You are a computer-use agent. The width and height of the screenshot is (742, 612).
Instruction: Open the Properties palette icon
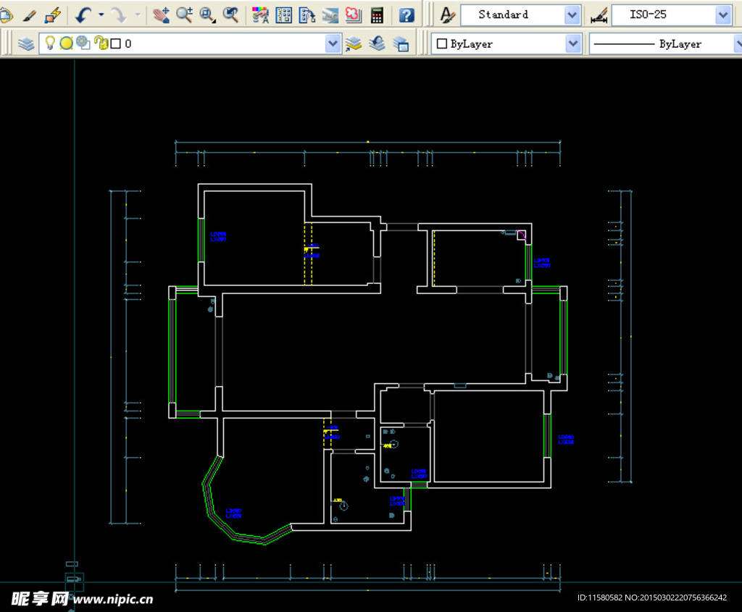260,16
